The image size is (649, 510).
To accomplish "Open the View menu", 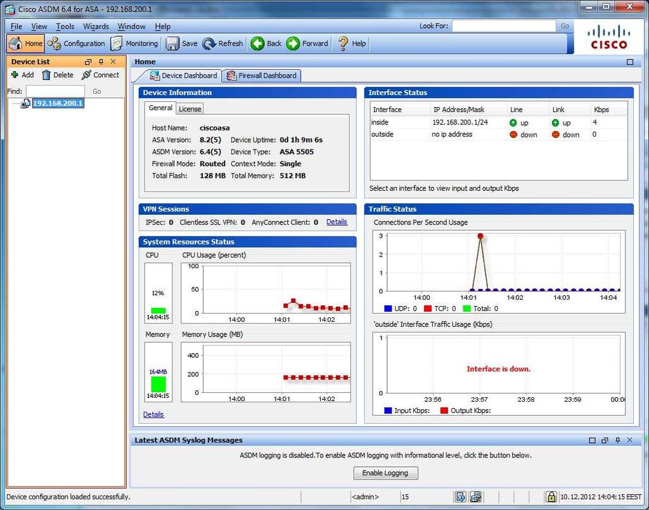I will (x=39, y=27).
